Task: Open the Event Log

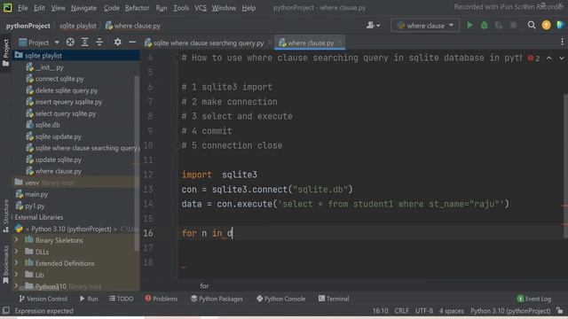Action: coord(534,299)
